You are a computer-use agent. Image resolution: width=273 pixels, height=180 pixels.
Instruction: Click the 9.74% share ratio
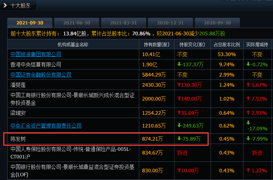tap(227, 64)
